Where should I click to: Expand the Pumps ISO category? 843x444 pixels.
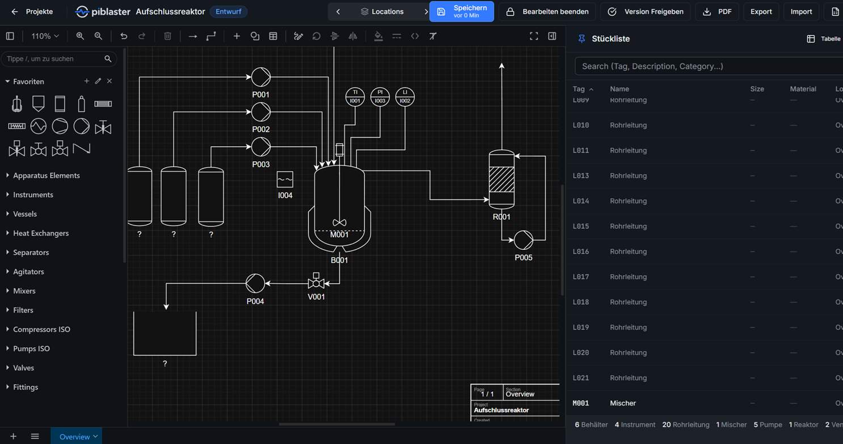coord(31,348)
